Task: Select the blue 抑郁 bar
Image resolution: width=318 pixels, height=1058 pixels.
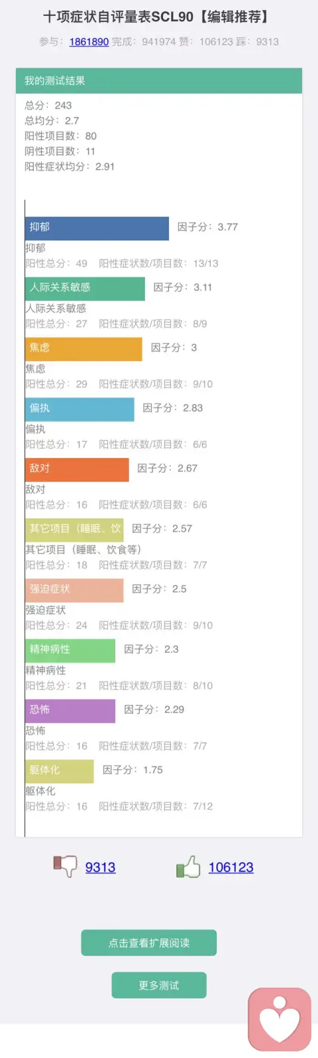Action: [97, 228]
